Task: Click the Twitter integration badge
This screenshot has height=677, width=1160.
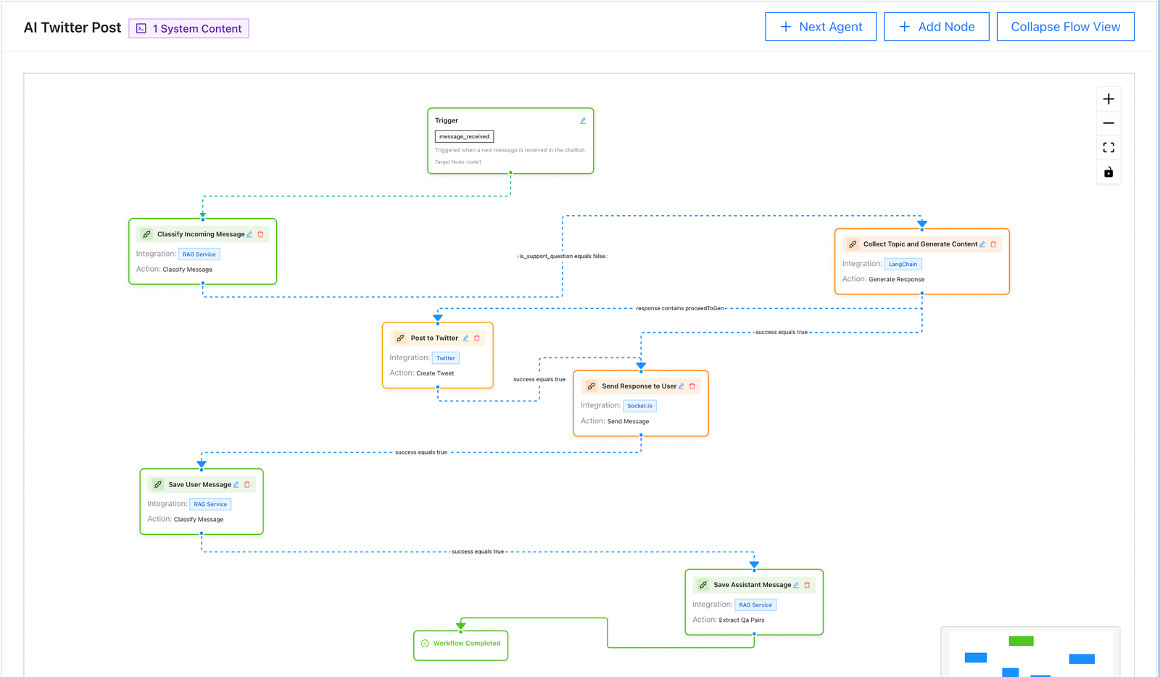Action: [445, 357]
